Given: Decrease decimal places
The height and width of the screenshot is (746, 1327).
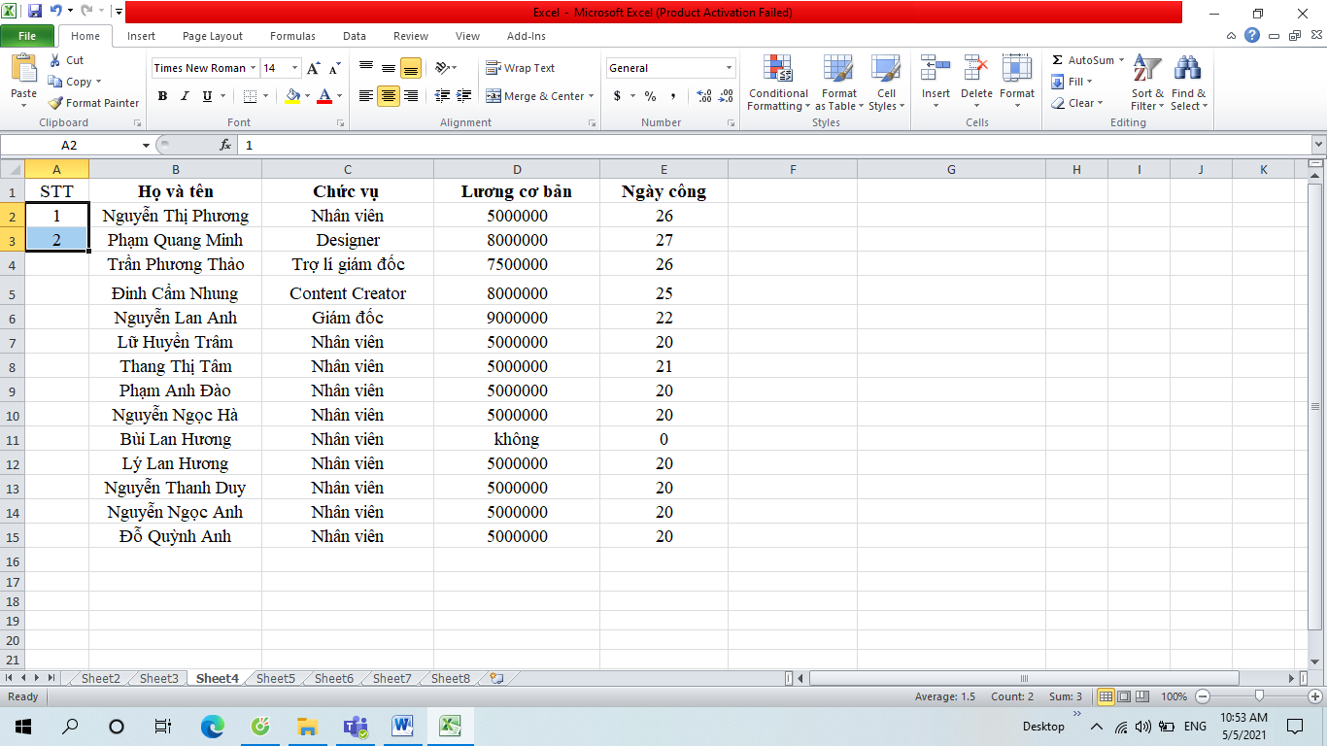Looking at the screenshot, I should click(x=725, y=96).
